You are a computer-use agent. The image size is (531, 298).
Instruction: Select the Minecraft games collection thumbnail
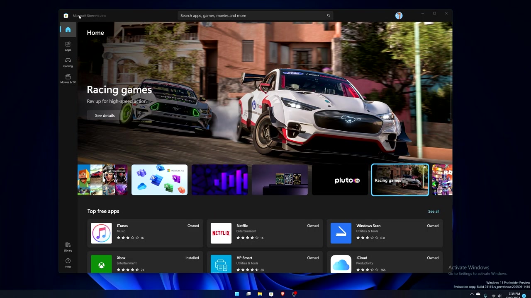102,180
